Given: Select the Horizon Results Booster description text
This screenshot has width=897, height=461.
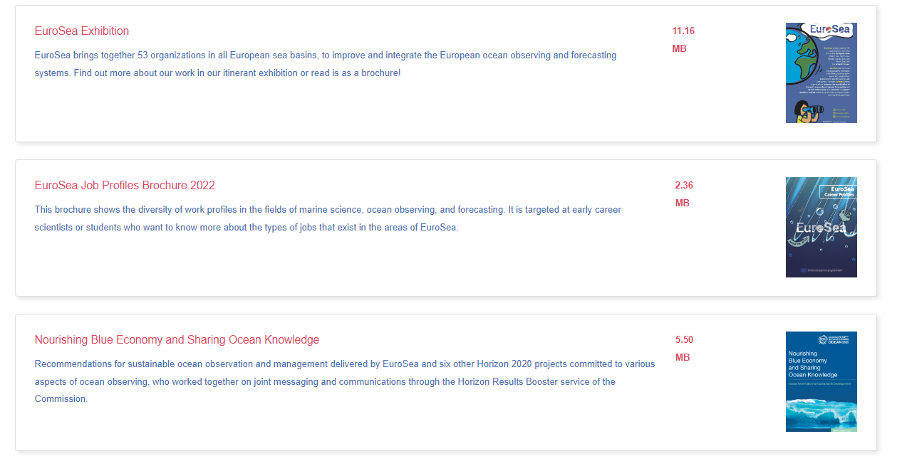Looking at the screenshot, I should point(345,381).
